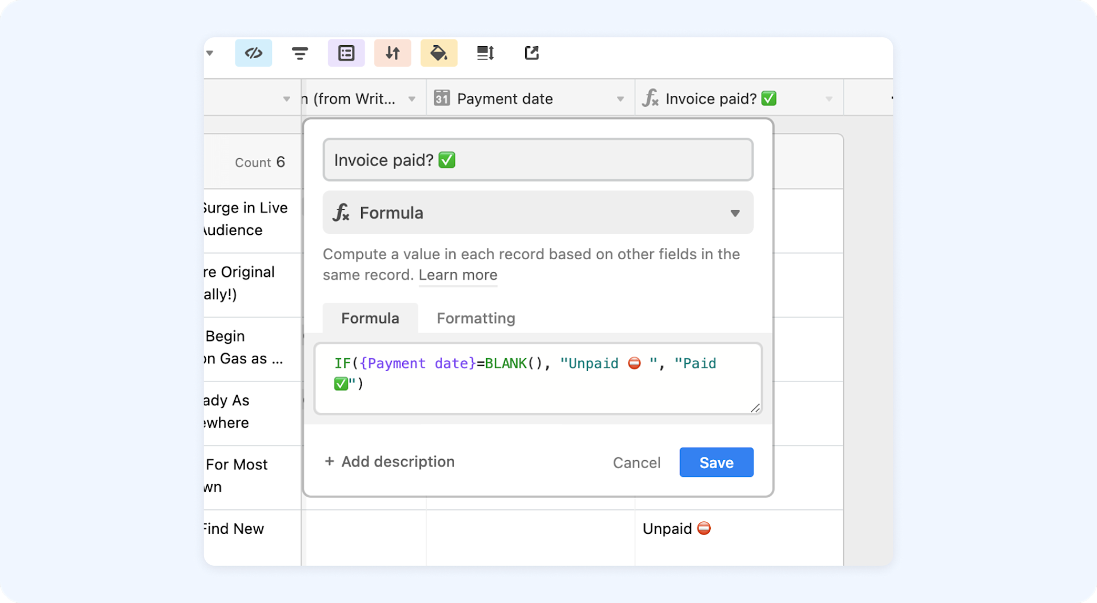Click the calendar icon on Payment date field

[441, 98]
